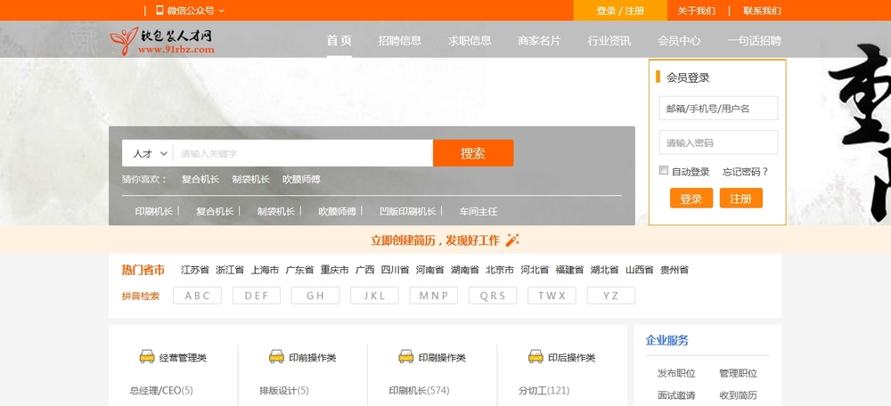Click the car icon beside 印刷操作类
Image resolution: width=891 pixels, height=406 pixels.
click(x=406, y=357)
